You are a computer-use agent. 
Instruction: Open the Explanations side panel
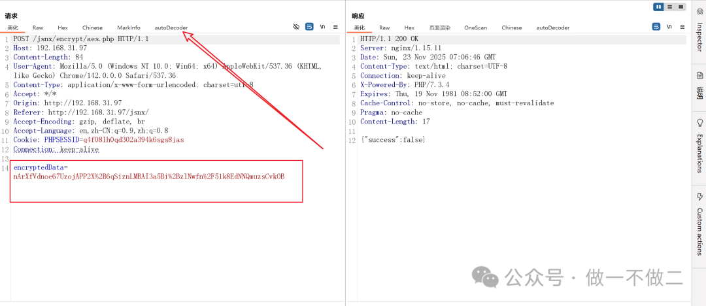click(699, 145)
